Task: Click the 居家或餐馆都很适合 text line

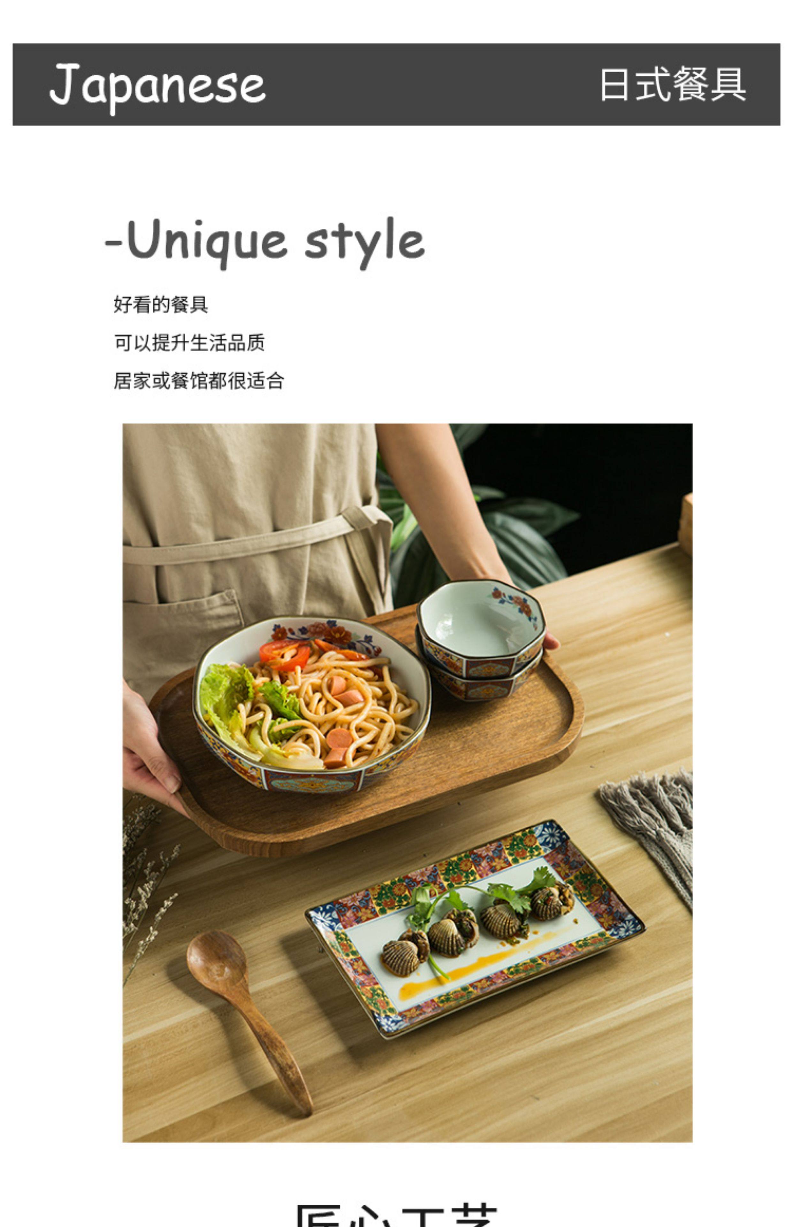Action: point(199,381)
